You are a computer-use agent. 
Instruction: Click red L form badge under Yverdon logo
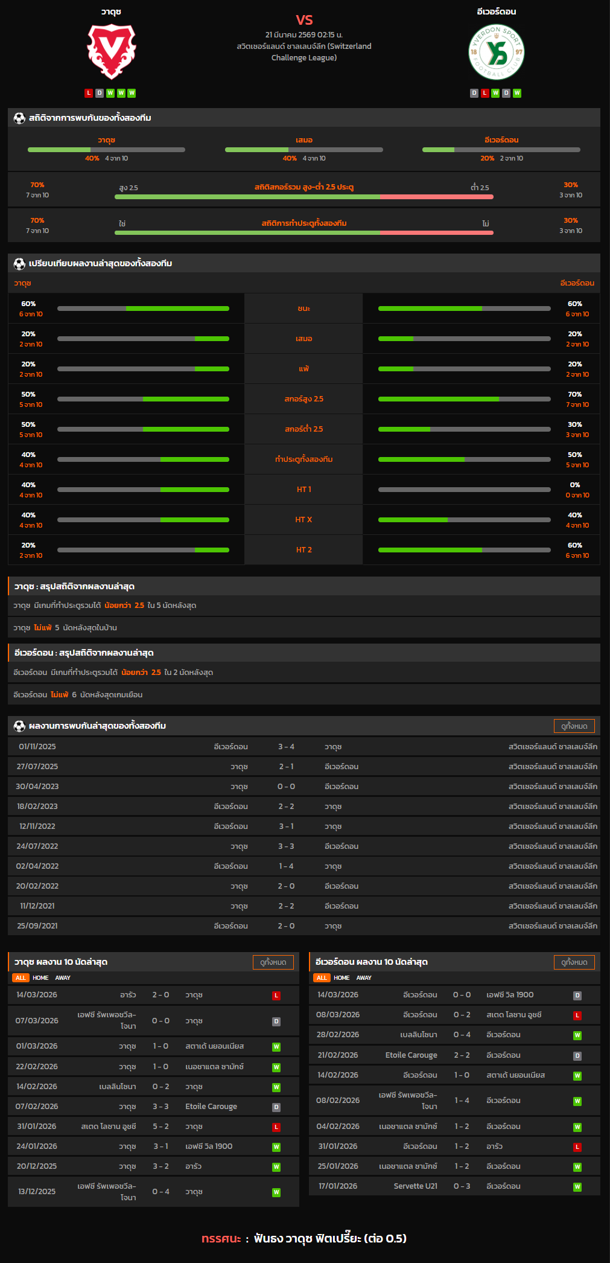click(485, 93)
